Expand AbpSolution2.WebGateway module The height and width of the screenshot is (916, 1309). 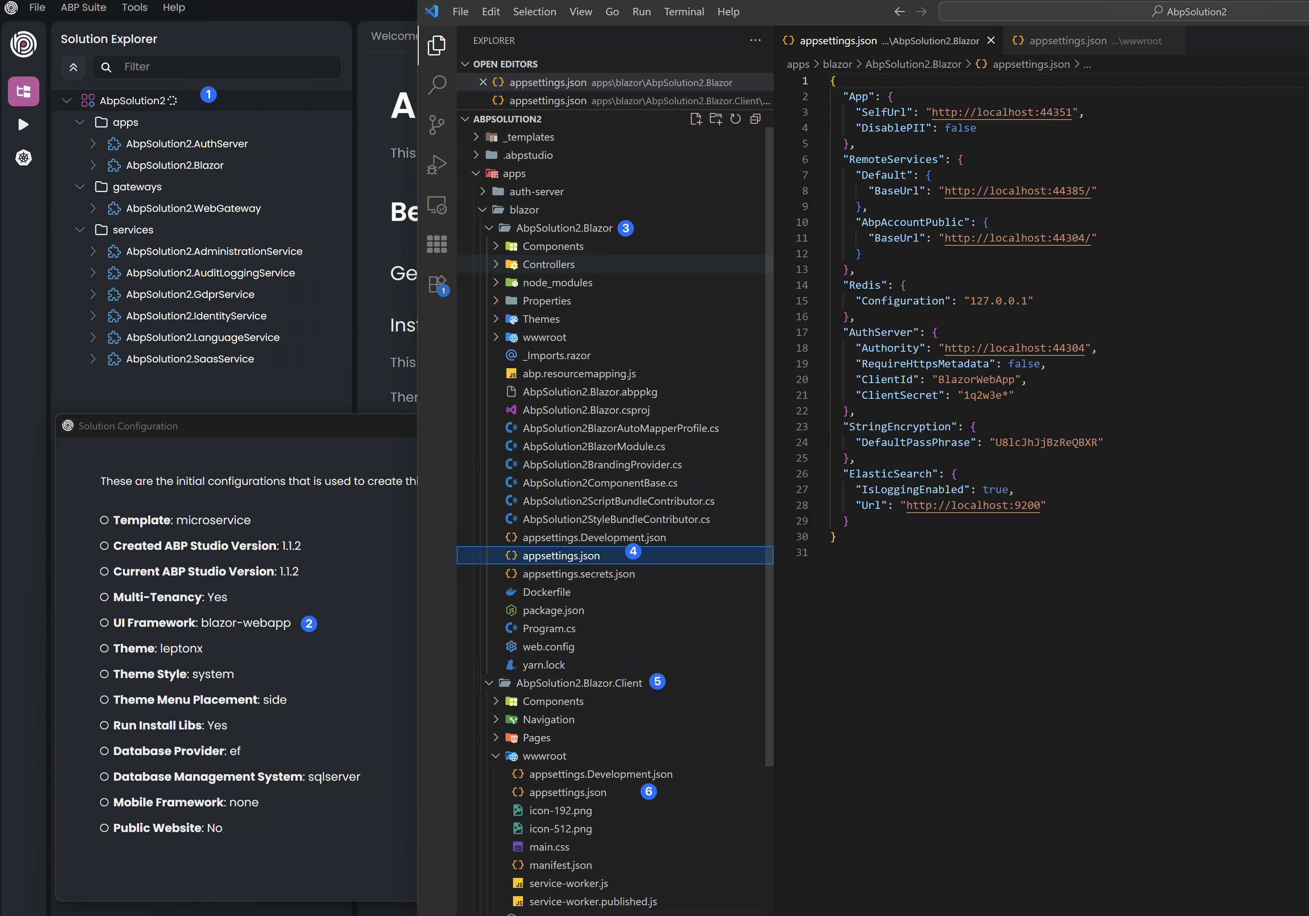[x=93, y=208]
